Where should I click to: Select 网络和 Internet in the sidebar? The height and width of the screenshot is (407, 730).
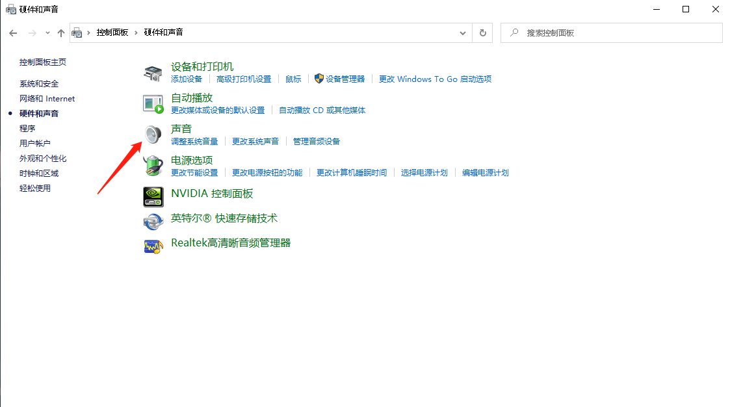tap(47, 99)
